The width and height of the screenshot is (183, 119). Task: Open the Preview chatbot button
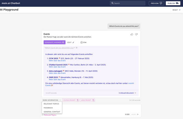click(156, 3)
